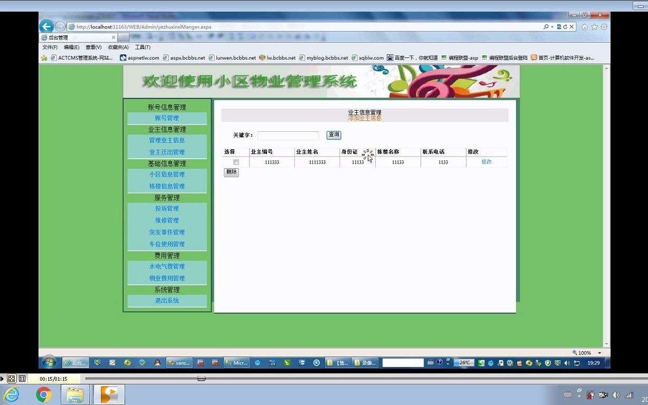Click the video playback progress slider
Viewport: 648px width, 405px height.
pyautogui.click(x=201, y=379)
